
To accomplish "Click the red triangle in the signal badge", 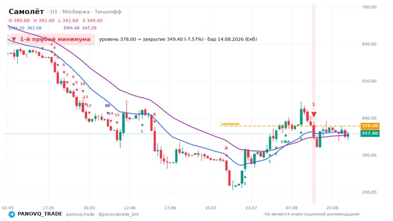I will (14, 39).
